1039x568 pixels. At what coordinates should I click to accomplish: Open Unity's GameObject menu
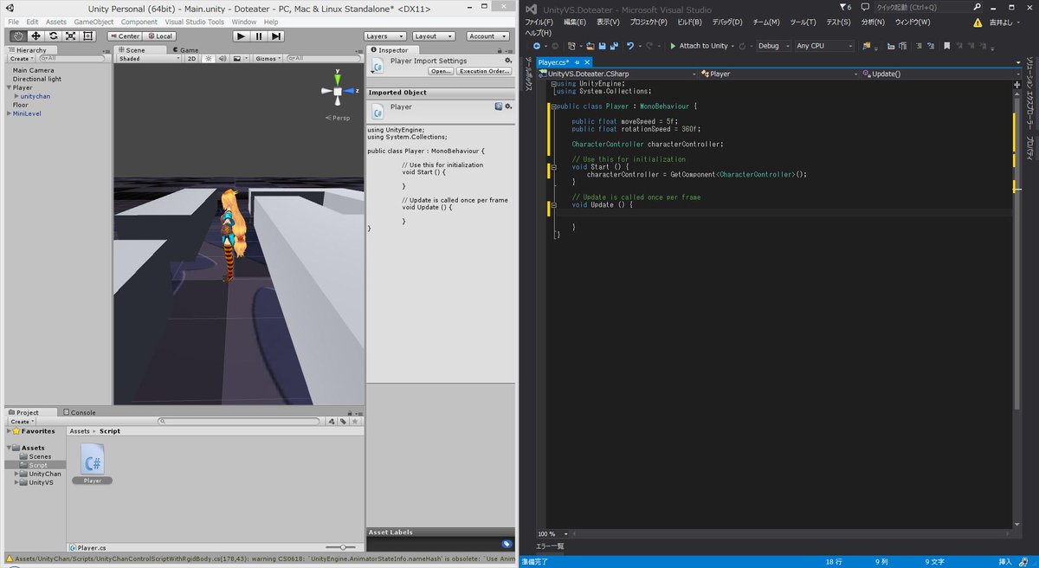[94, 22]
